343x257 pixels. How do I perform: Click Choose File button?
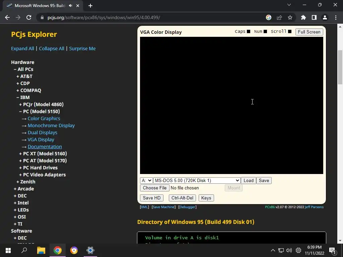(x=155, y=188)
